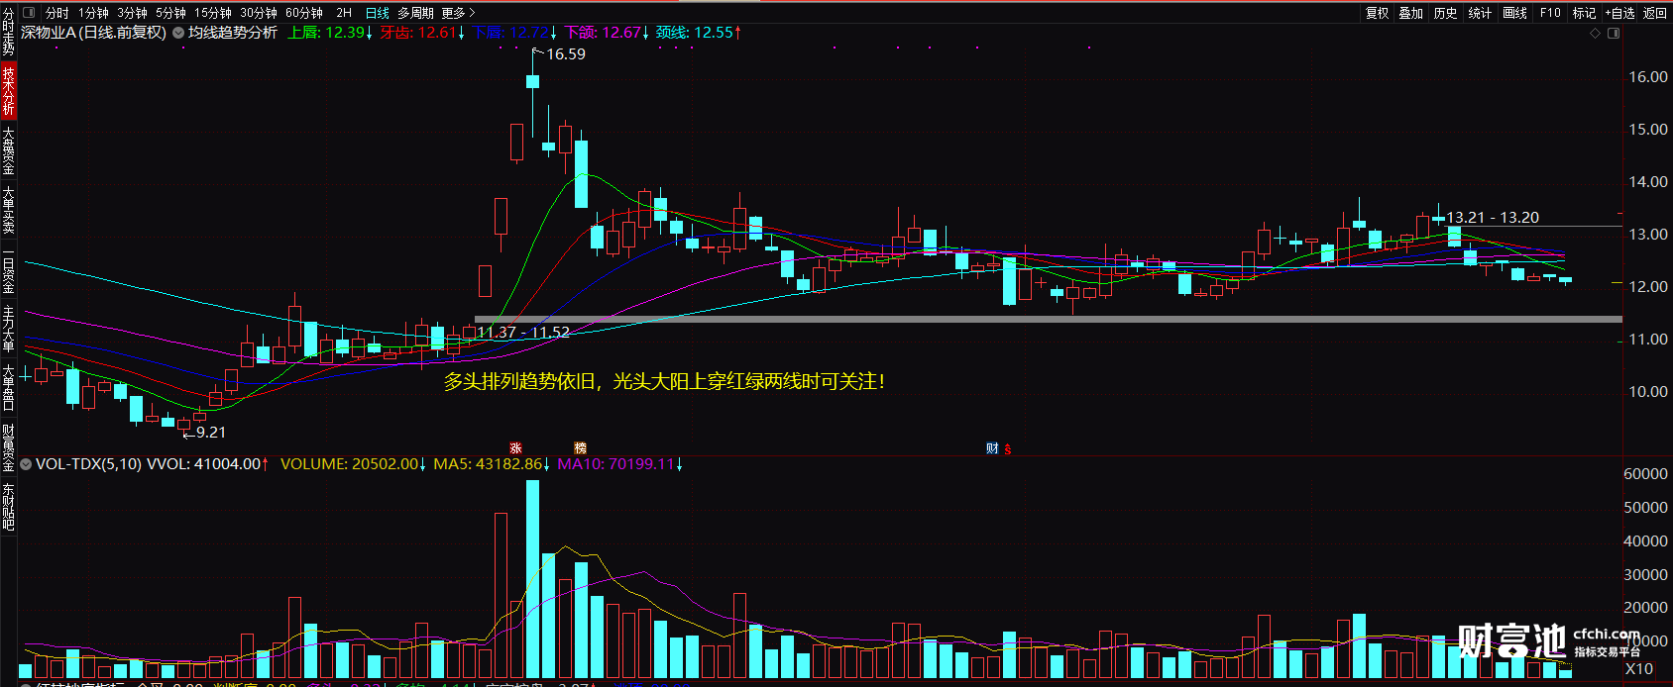Click the right panel layout icon

pyautogui.click(x=1614, y=34)
